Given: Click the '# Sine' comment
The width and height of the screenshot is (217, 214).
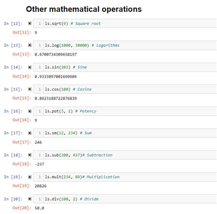Looking at the screenshot, I should click(80, 67).
